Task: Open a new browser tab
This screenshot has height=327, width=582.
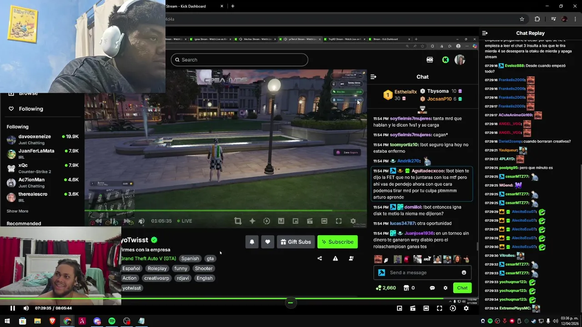Action: tap(232, 6)
